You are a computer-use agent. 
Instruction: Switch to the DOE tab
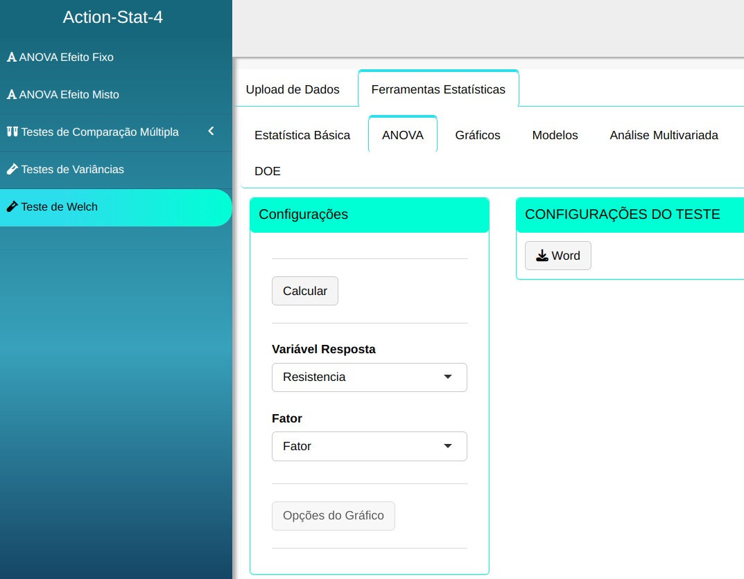tap(268, 171)
